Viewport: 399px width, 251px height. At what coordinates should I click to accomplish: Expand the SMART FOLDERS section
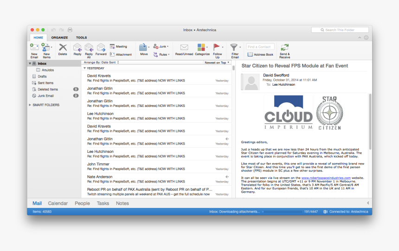click(30, 105)
